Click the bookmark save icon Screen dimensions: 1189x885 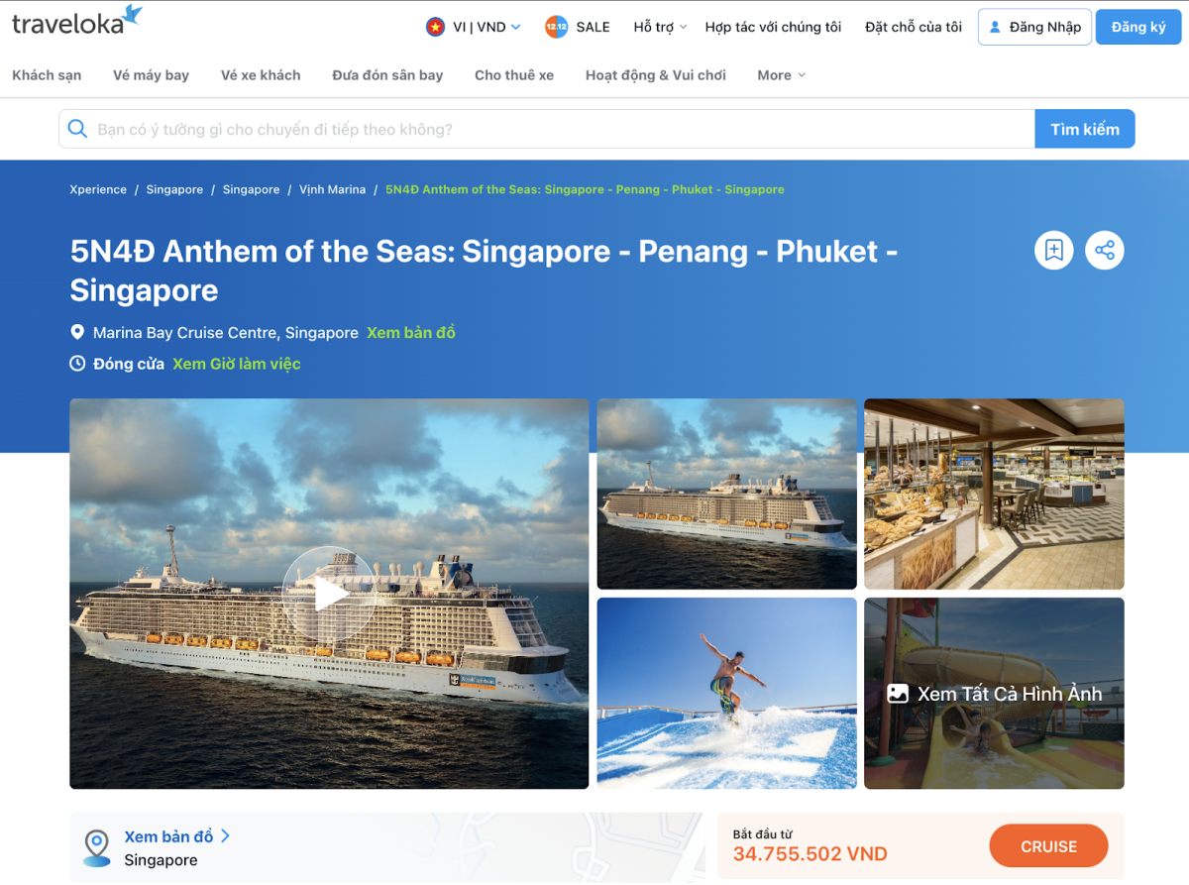click(1054, 250)
